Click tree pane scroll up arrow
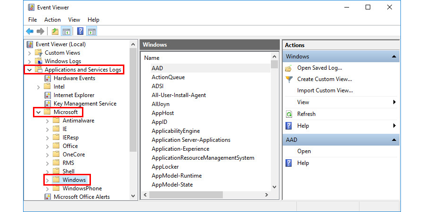The height and width of the screenshot is (212, 424). tap(133, 44)
